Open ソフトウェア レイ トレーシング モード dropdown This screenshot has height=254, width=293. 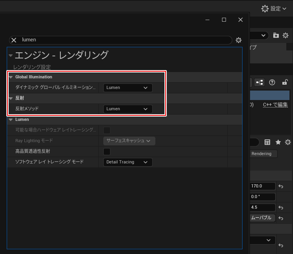click(x=127, y=162)
